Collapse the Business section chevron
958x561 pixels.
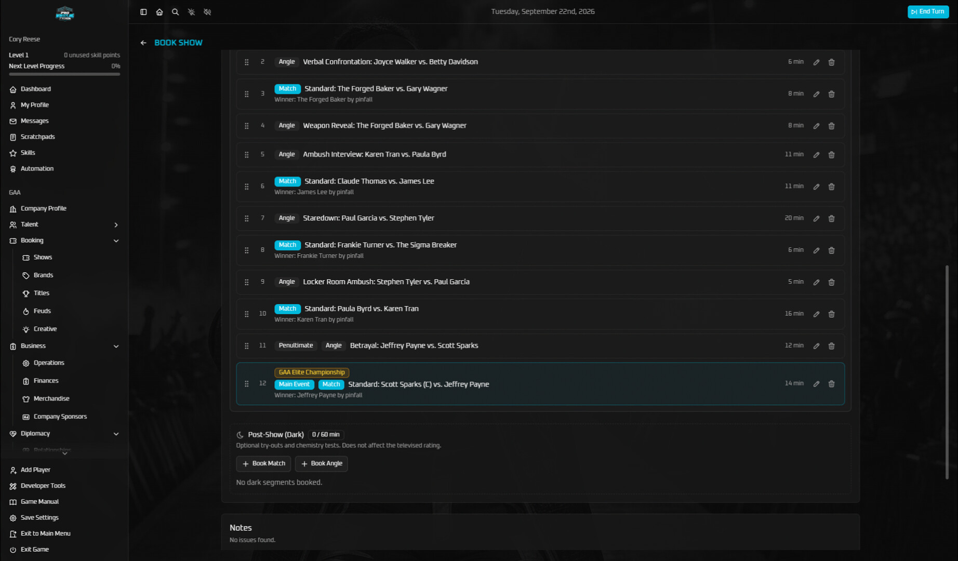coord(116,346)
